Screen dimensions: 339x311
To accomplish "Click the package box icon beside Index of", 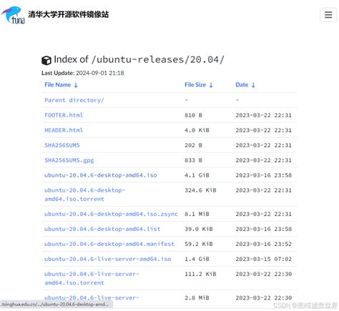I will [46, 60].
